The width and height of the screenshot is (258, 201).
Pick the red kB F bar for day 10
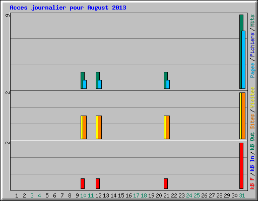point(83,184)
